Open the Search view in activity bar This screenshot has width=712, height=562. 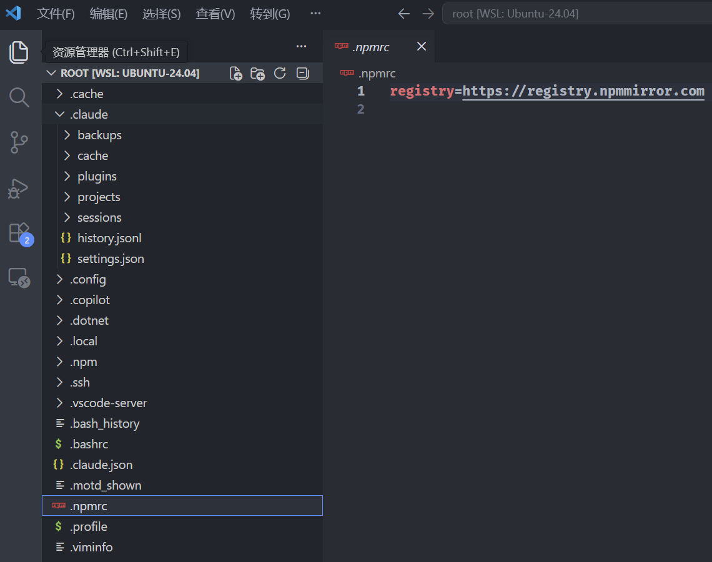[x=19, y=97]
